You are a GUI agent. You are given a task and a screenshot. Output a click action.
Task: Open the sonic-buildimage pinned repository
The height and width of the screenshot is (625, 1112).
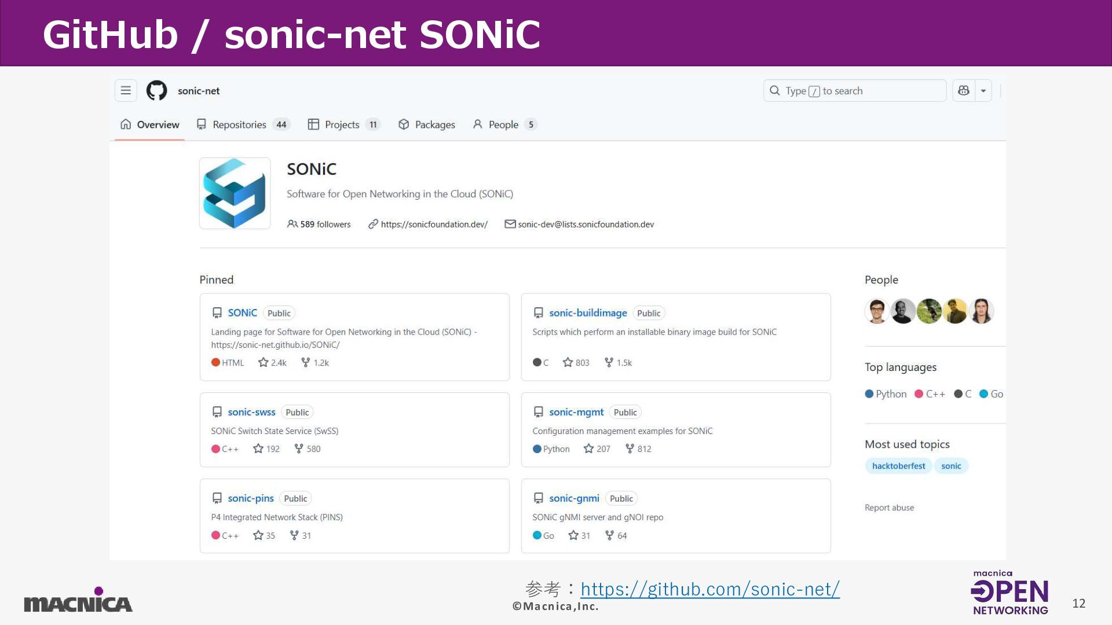click(588, 313)
